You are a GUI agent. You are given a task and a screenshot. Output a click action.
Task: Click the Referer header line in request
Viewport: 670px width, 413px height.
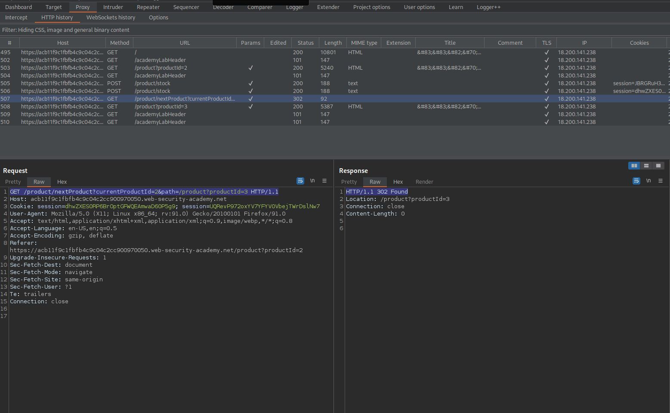click(156, 247)
